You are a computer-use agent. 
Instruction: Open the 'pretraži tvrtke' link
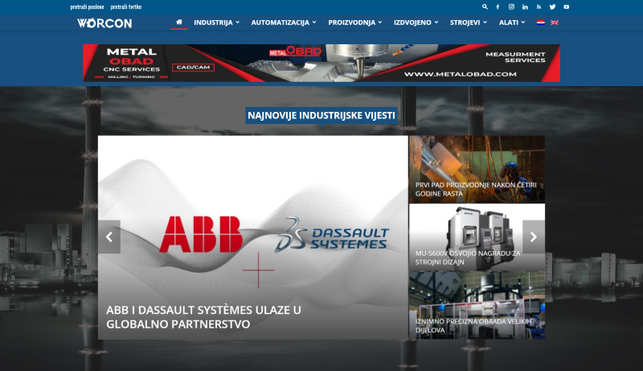126,7
